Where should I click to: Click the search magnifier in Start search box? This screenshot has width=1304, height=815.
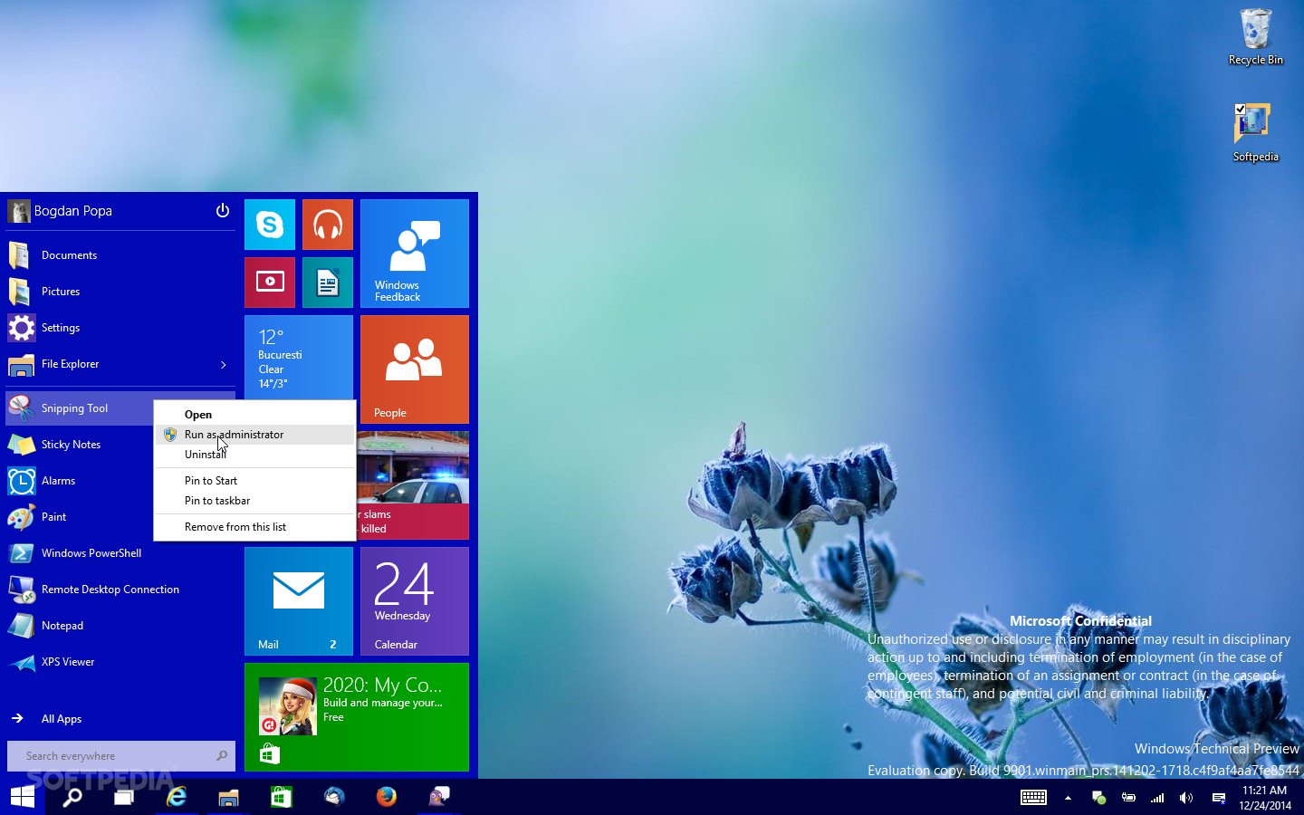(x=222, y=756)
